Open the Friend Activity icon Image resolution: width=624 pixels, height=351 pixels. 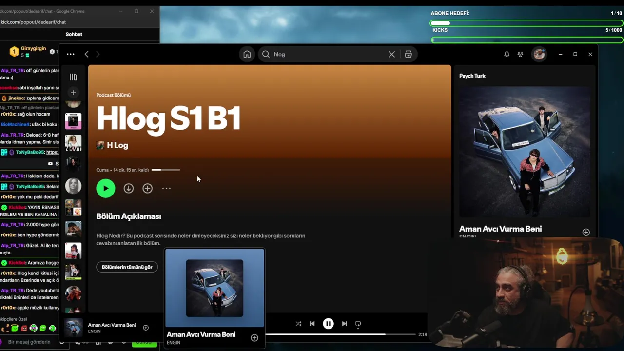520,54
